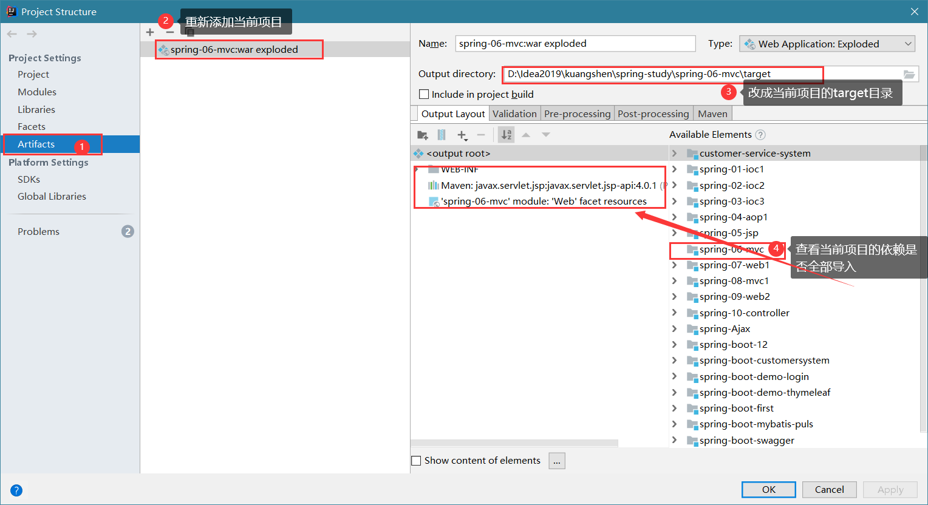Screen dimensions: 928x505
Task: Expand customer-service-system module
Action: click(674, 153)
